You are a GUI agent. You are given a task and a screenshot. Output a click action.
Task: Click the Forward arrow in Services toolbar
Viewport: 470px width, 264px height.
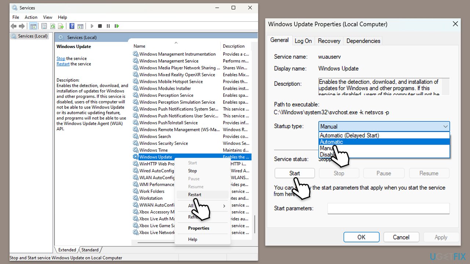[22, 26]
